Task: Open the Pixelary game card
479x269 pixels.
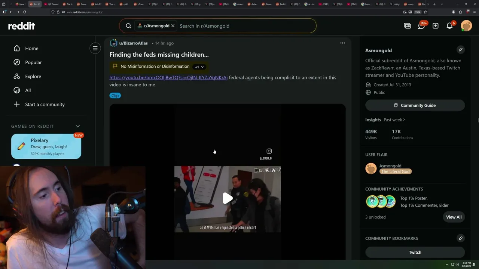Action: point(46,146)
